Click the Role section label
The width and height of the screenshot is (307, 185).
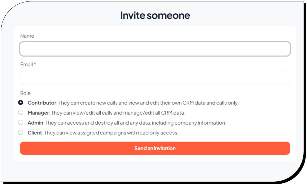[x=25, y=93]
